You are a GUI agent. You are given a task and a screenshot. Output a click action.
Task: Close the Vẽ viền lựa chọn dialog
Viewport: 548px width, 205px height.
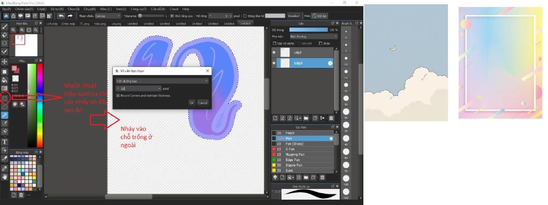[x=208, y=71]
